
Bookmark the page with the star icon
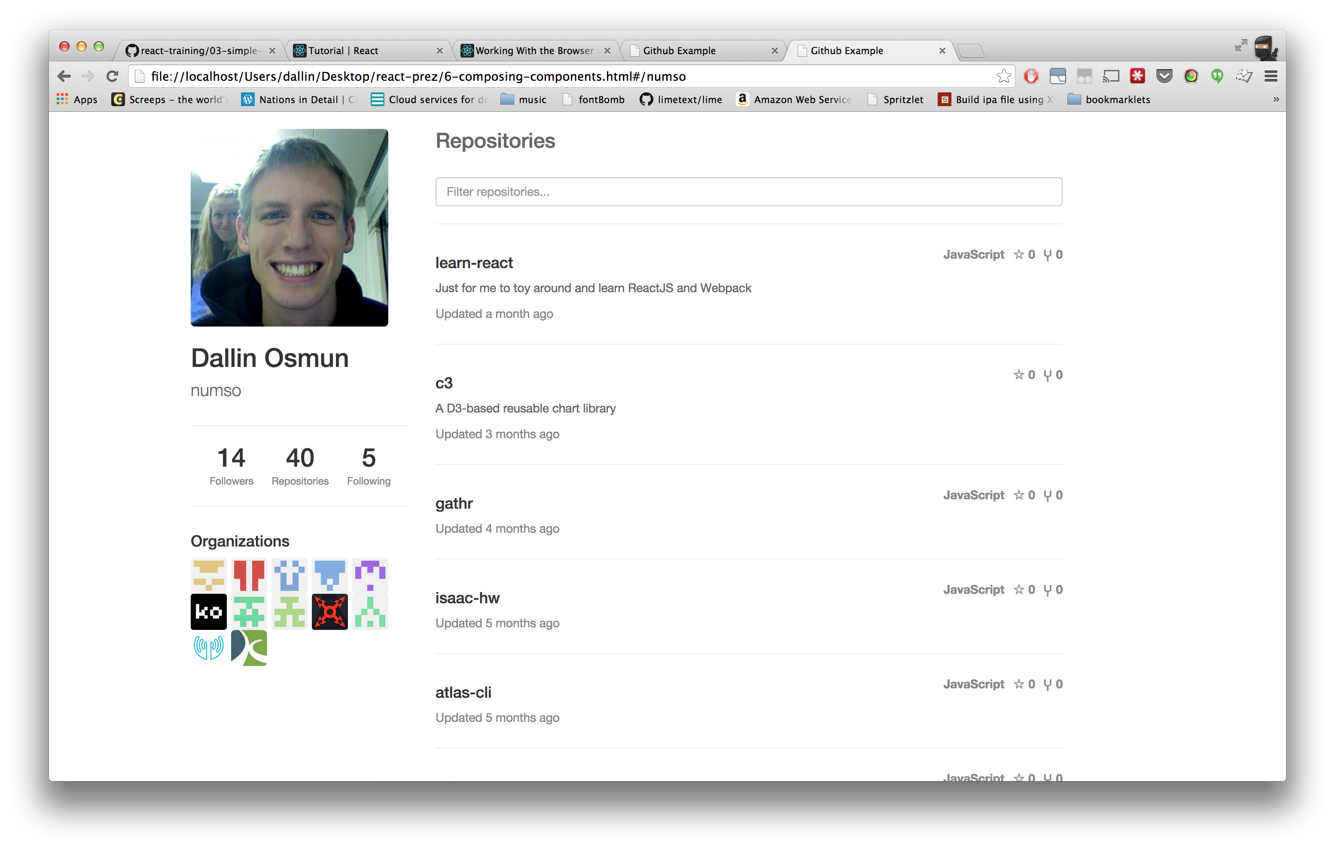1003,76
